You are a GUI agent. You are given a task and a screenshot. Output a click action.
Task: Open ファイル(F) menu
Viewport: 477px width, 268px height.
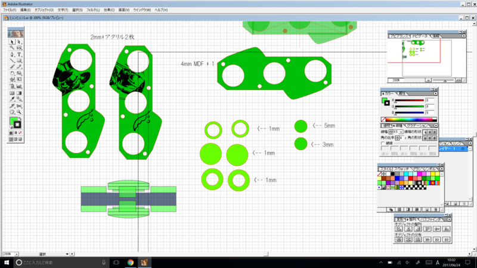click(10, 10)
